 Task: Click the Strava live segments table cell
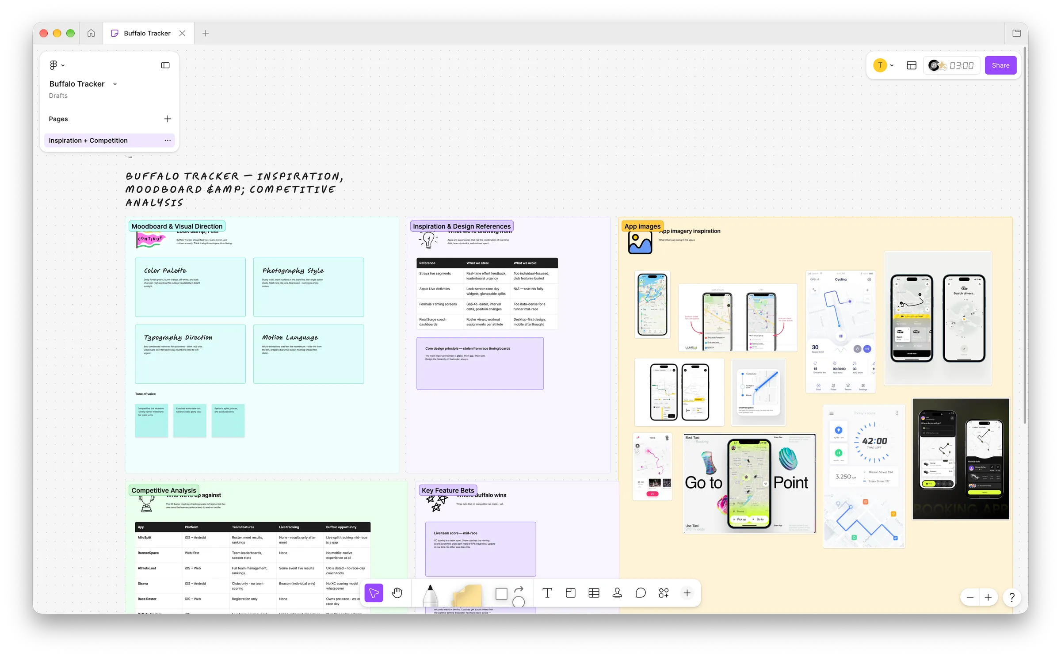pyautogui.click(x=440, y=276)
